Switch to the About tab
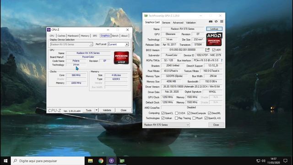The image size is (293, 165). [124, 36]
